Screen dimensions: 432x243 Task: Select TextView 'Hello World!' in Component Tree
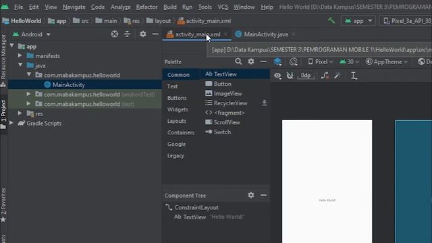[209, 217]
